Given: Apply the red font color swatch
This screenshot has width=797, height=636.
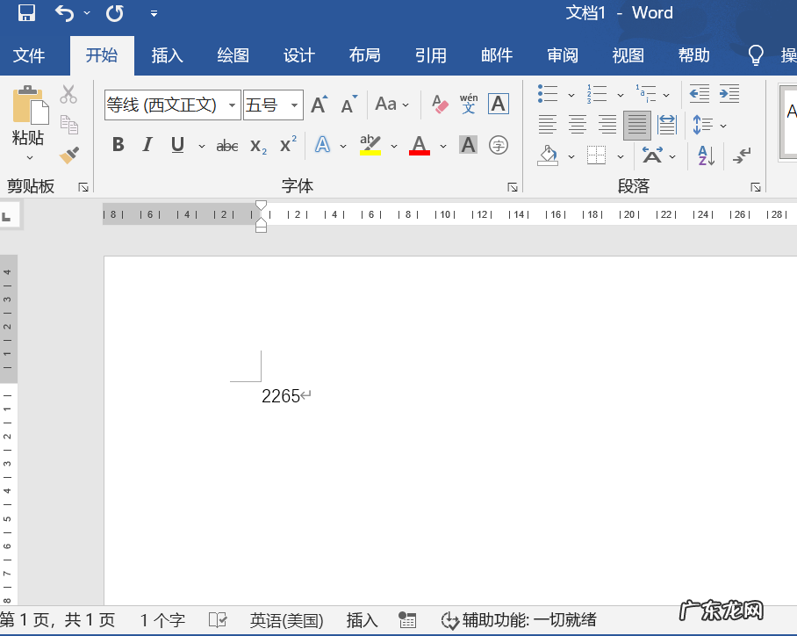Looking at the screenshot, I should coord(420,145).
